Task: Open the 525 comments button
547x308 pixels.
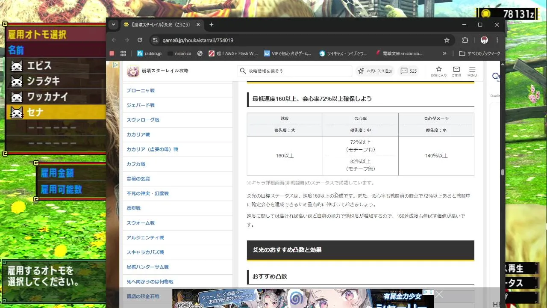Action: [409, 71]
